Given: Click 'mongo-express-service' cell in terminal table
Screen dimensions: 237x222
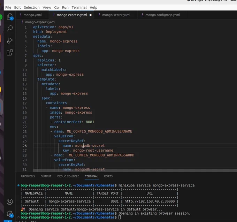Looking at the screenshot, I should coord(69,201).
